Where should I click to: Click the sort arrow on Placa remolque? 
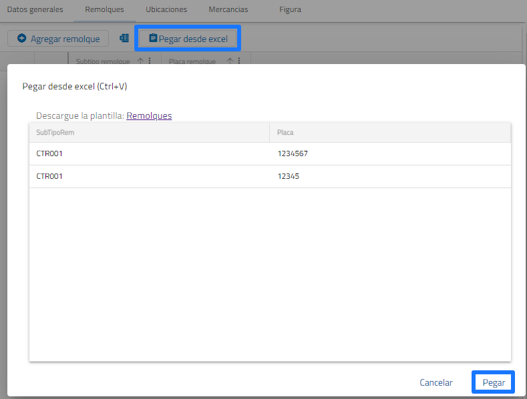(x=230, y=61)
